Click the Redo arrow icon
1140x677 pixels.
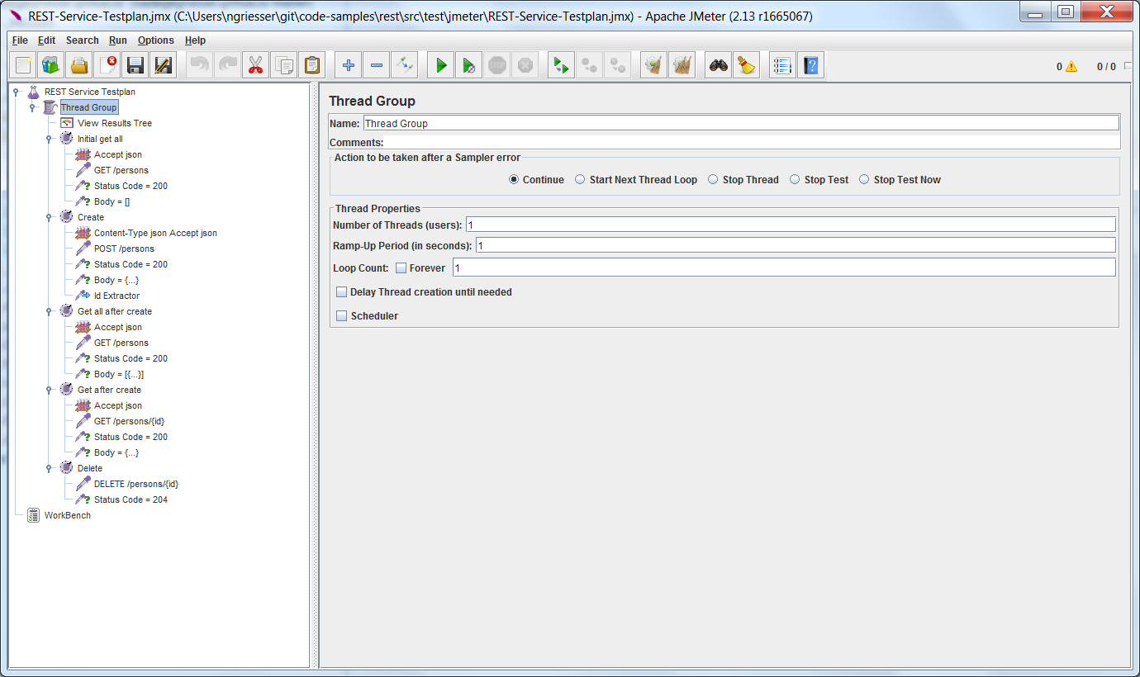tap(228, 65)
